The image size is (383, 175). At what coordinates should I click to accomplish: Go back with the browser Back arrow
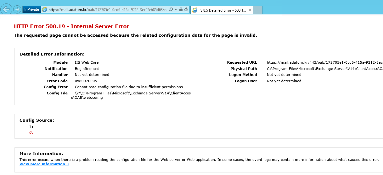pyautogui.click(x=6, y=9)
